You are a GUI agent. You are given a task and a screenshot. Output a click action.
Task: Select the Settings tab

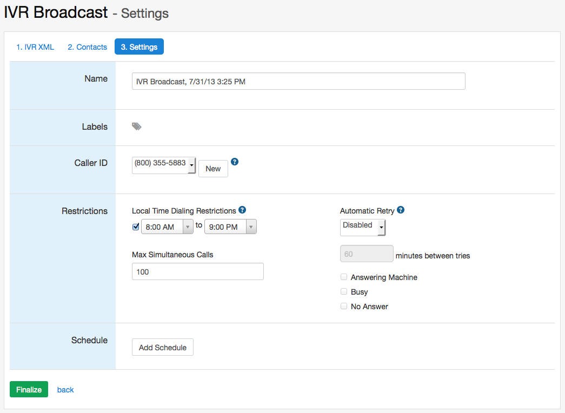click(x=139, y=46)
